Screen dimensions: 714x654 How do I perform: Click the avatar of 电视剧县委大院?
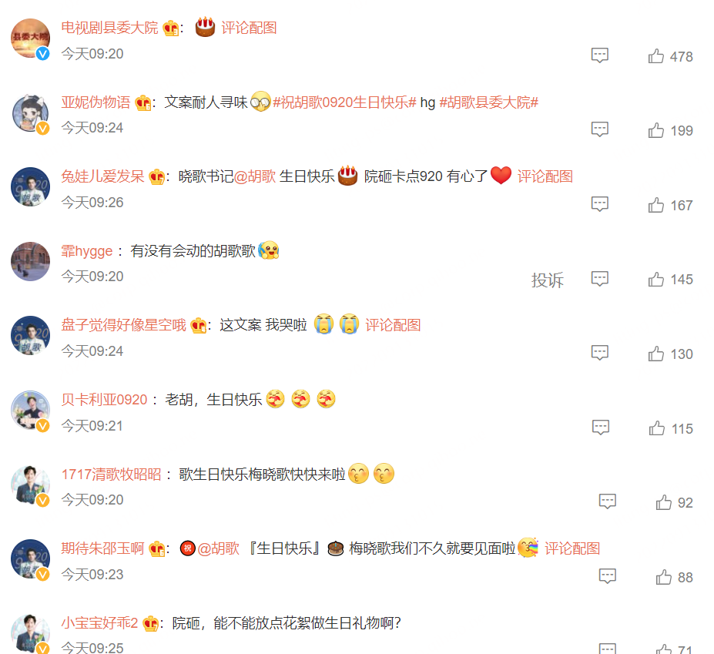(30, 39)
